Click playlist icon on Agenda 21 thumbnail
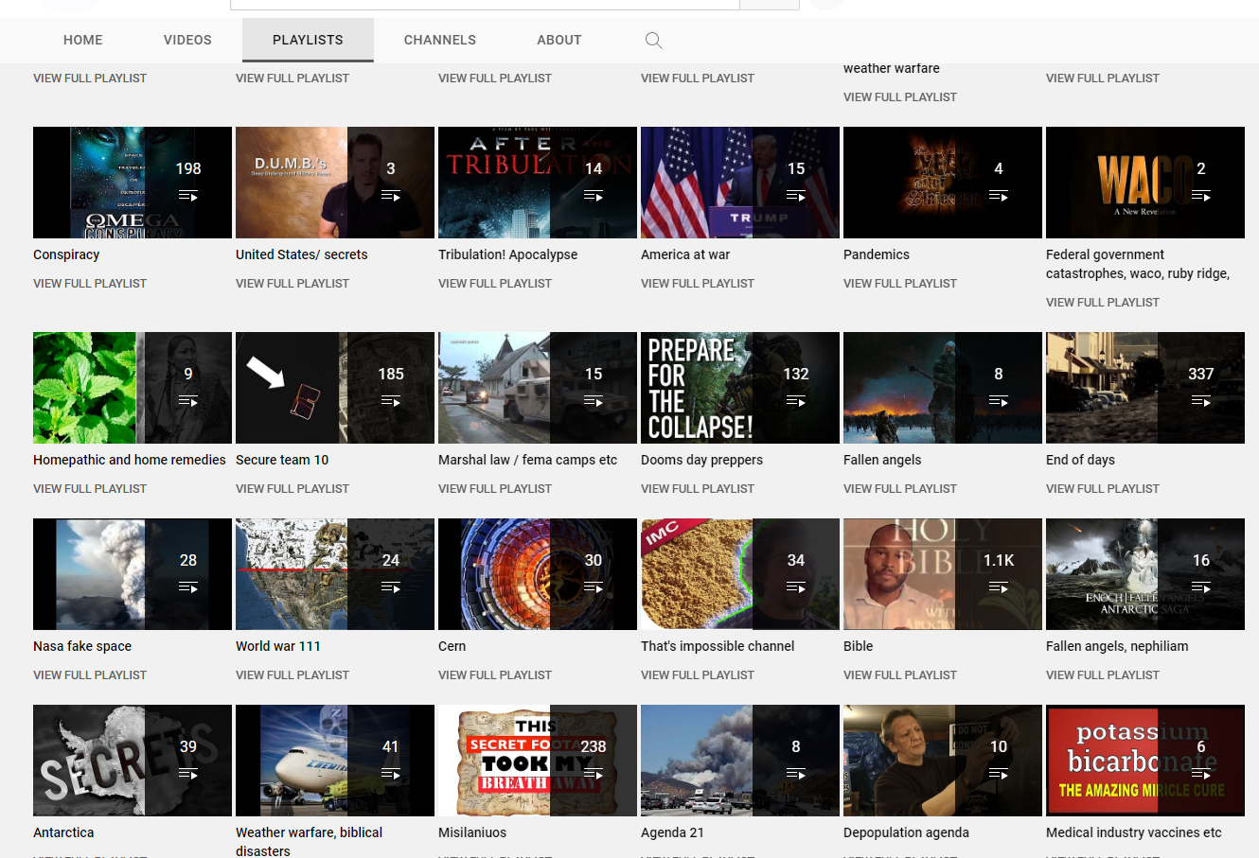This screenshot has height=858, width=1259. [x=795, y=774]
